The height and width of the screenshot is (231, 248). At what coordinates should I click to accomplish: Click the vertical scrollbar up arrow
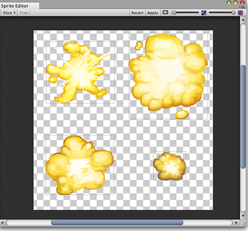[x=243, y=20]
